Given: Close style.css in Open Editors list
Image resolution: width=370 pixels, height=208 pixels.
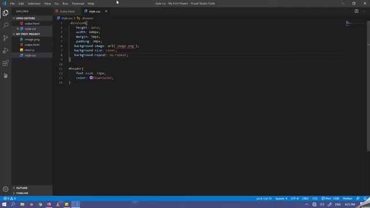Looking at the screenshot, I should [x=17, y=29].
